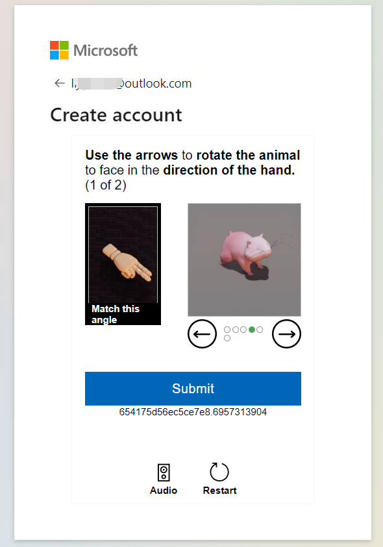
Task: Click the pink animal preview image
Action: (244, 260)
